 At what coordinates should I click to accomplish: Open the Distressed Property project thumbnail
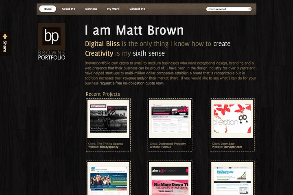pos(170,119)
